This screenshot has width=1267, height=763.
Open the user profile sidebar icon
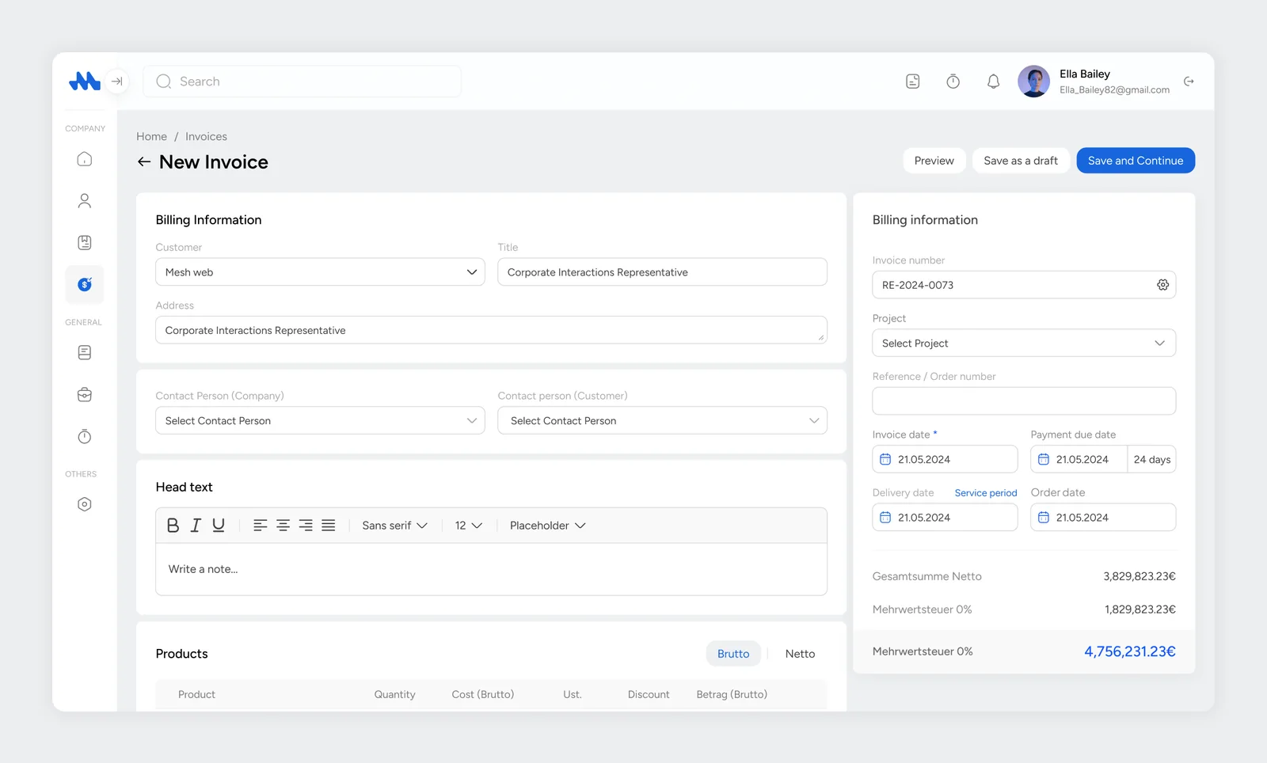85,201
